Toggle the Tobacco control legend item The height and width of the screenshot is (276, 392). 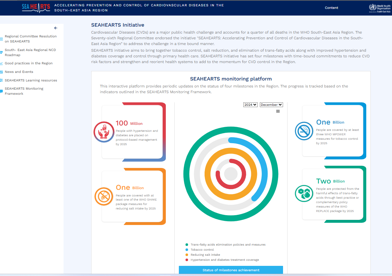click(200, 250)
